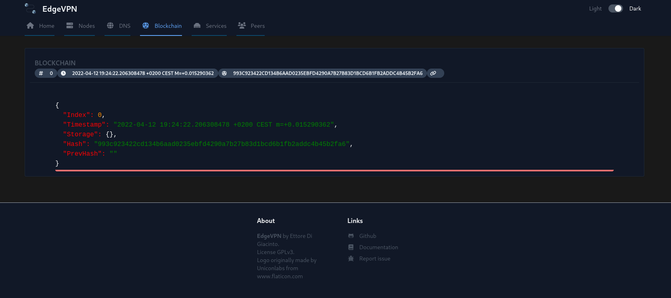Click the block index 0 badge
Image resolution: width=671 pixels, height=298 pixels.
pyautogui.click(x=46, y=73)
